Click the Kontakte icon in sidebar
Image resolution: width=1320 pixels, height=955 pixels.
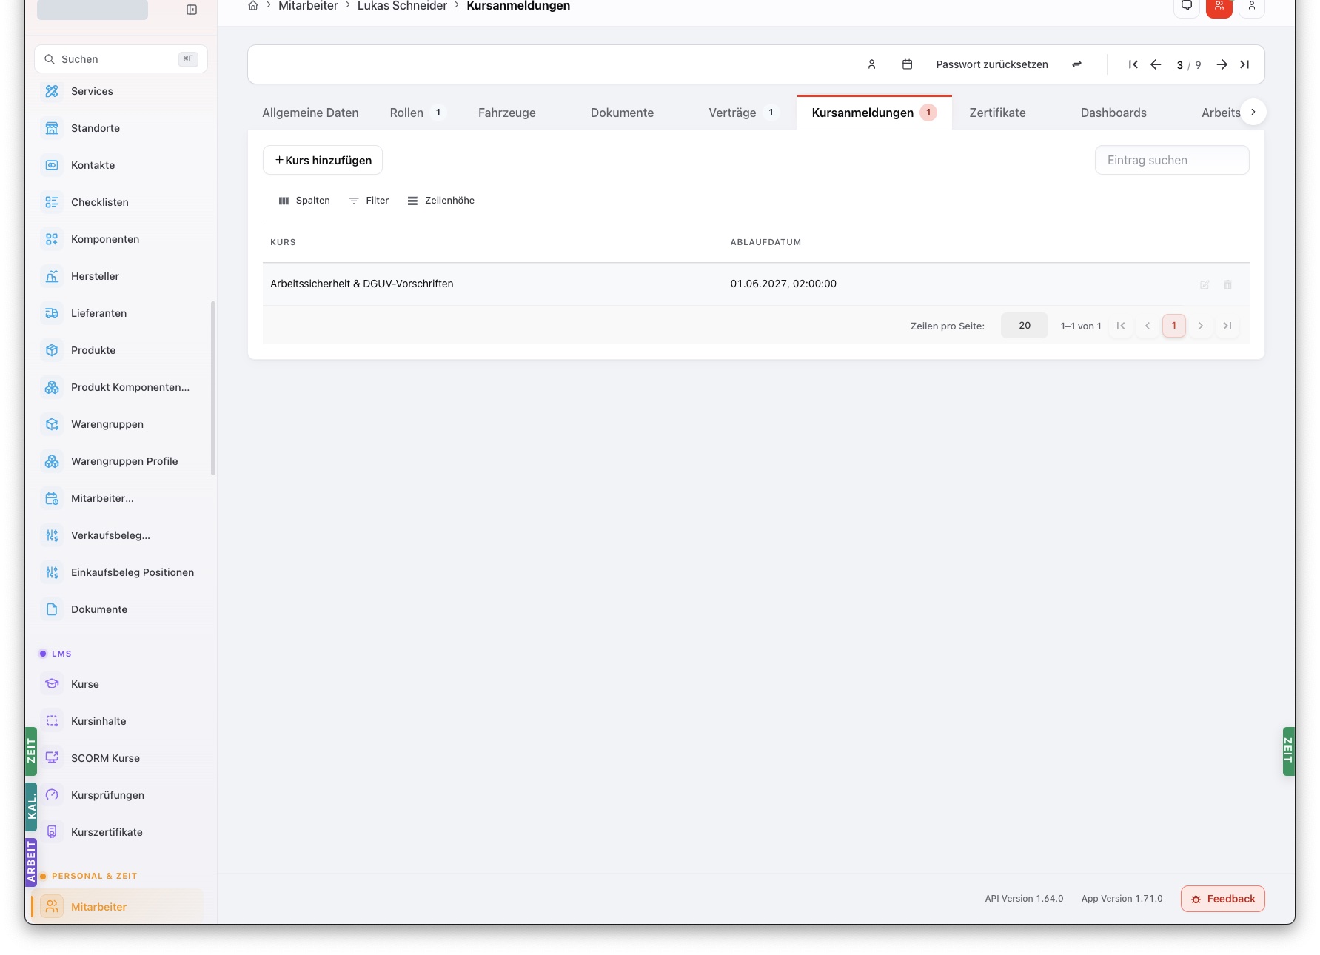(52, 165)
